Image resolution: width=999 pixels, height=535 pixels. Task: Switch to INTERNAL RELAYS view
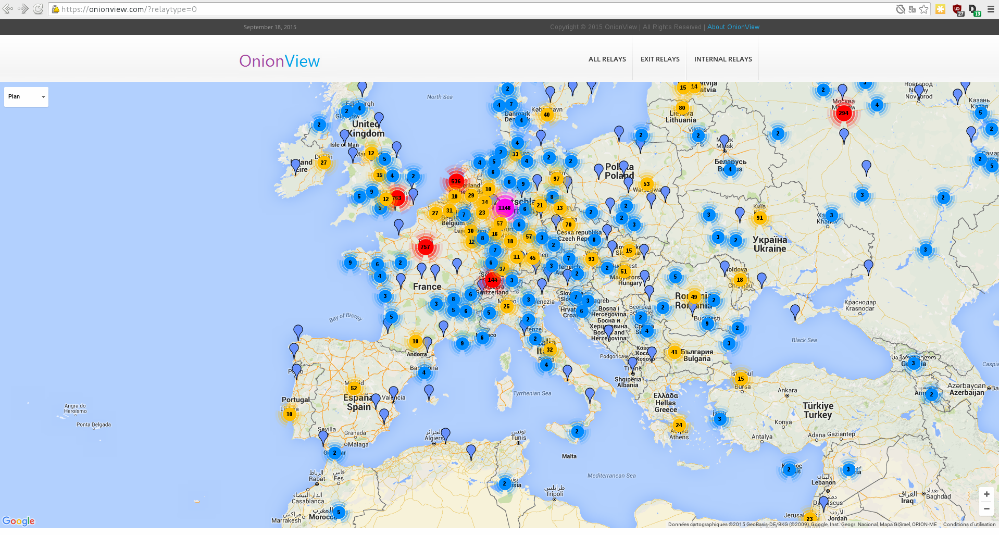pyautogui.click(x=723, y=59)
